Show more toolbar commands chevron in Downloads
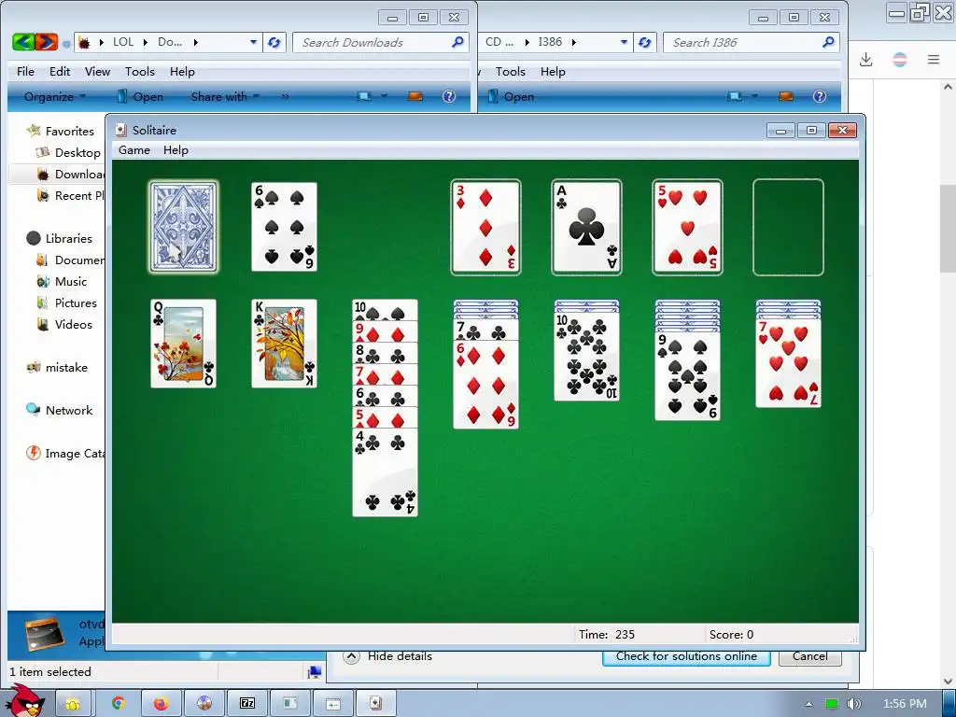 [286, 96]
